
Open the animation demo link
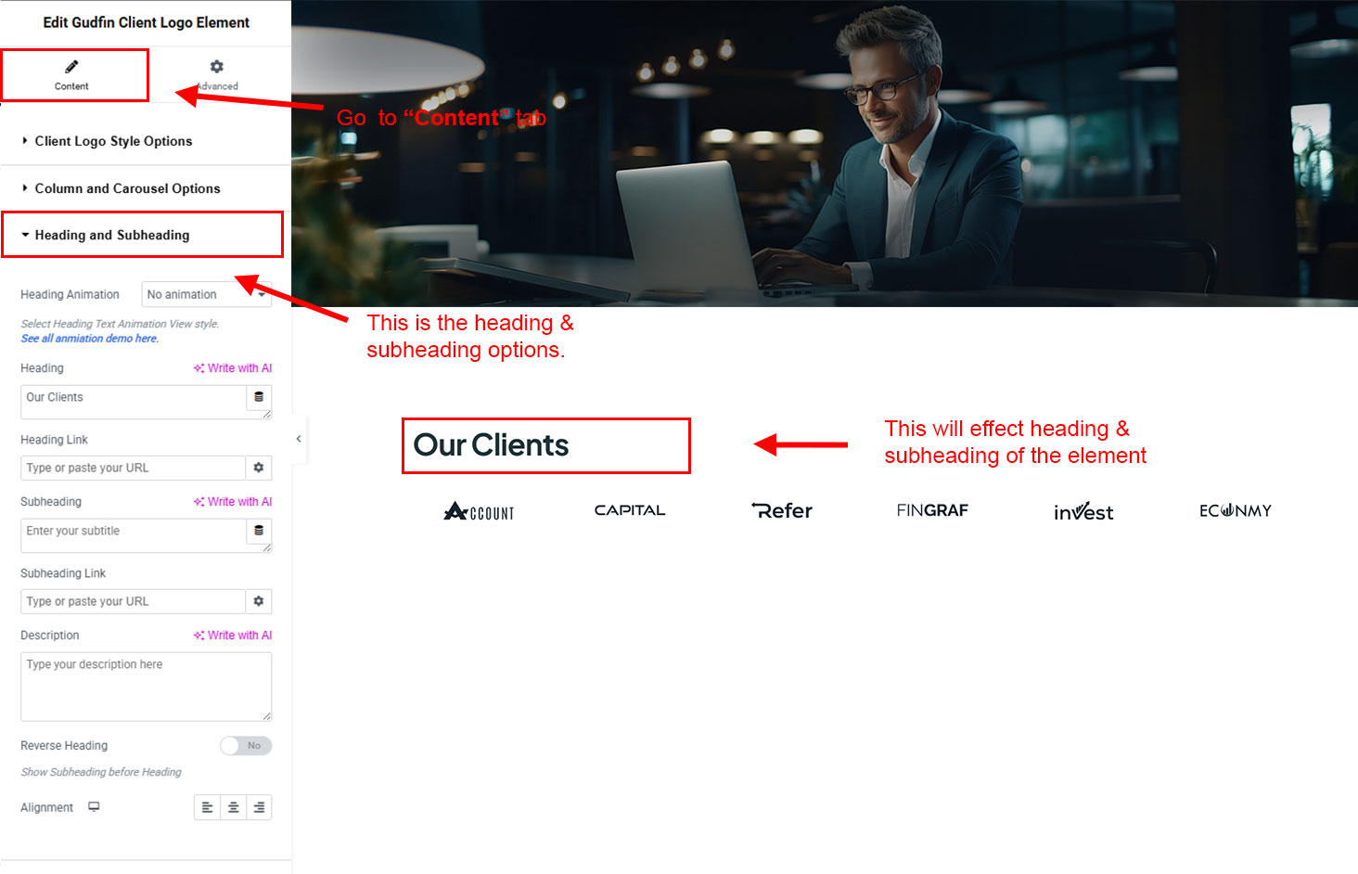click(90, 339)
